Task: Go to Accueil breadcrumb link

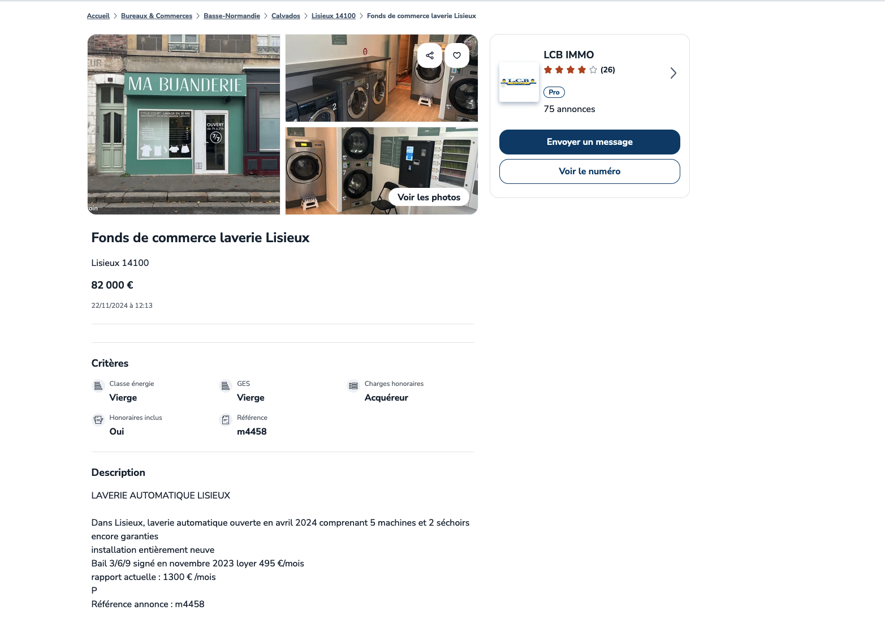Action: [x=98, y=16]
